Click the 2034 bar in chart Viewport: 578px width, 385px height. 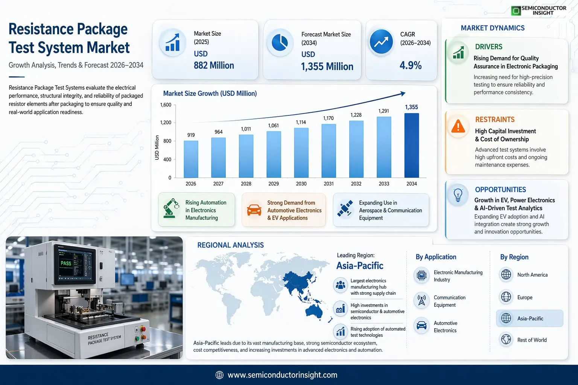[411, 145]
